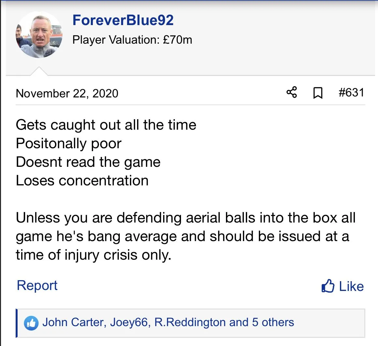Open R.Reddington's name in reactions list
The width and height of the screenshot is (378, 346).
pos(190,322)
